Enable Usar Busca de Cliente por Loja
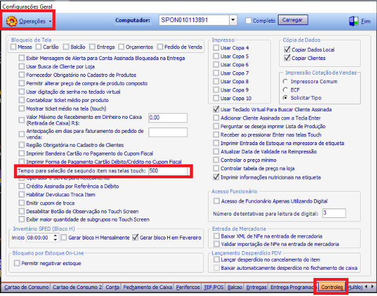 (x=22, y=66)
